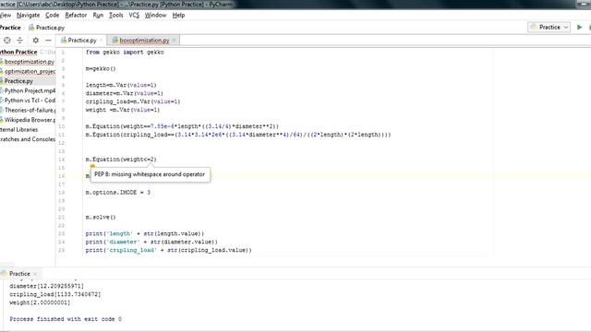Open the Navigate menu
This screenshot has width=591, height=332.
pyautogui.click(x=28, y=15)
